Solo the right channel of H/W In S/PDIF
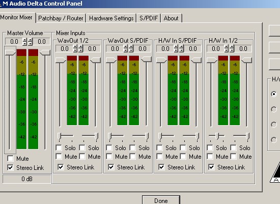This screenshot has width=280, height=204. (x=183, y=148)
